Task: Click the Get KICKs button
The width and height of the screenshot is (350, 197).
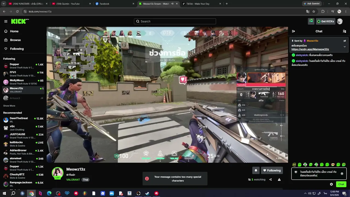Action: click(325, 21)
